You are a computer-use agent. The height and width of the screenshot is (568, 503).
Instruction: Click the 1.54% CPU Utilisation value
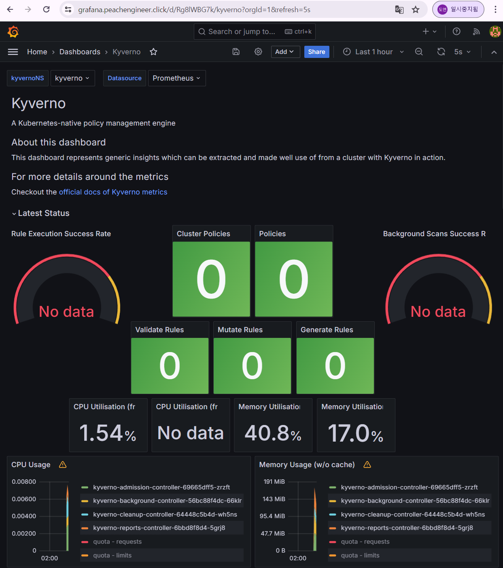coord(108,433)
